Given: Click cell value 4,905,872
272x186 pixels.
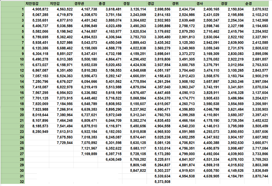Looking at the screenshot, I should (x=40, y=9).
